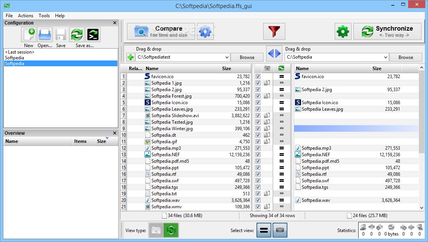Click the create left statistics icon
428x242 pixels.
(379, 227)
